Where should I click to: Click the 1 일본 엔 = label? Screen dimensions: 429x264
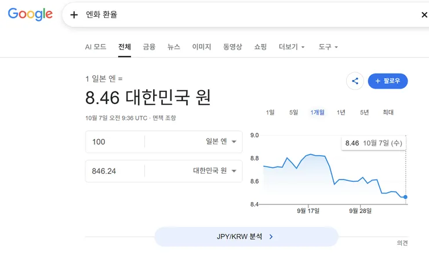104,79
